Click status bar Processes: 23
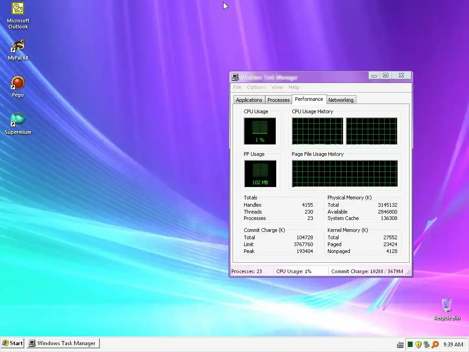Screen dimensions: 469x352 pos(246,271)
